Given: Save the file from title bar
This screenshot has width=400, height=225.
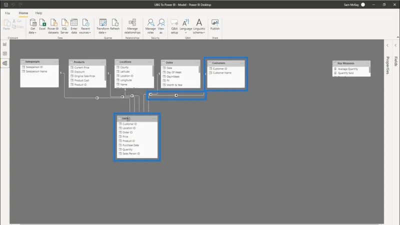Looking at the screenshot, I should coord(6,4).
